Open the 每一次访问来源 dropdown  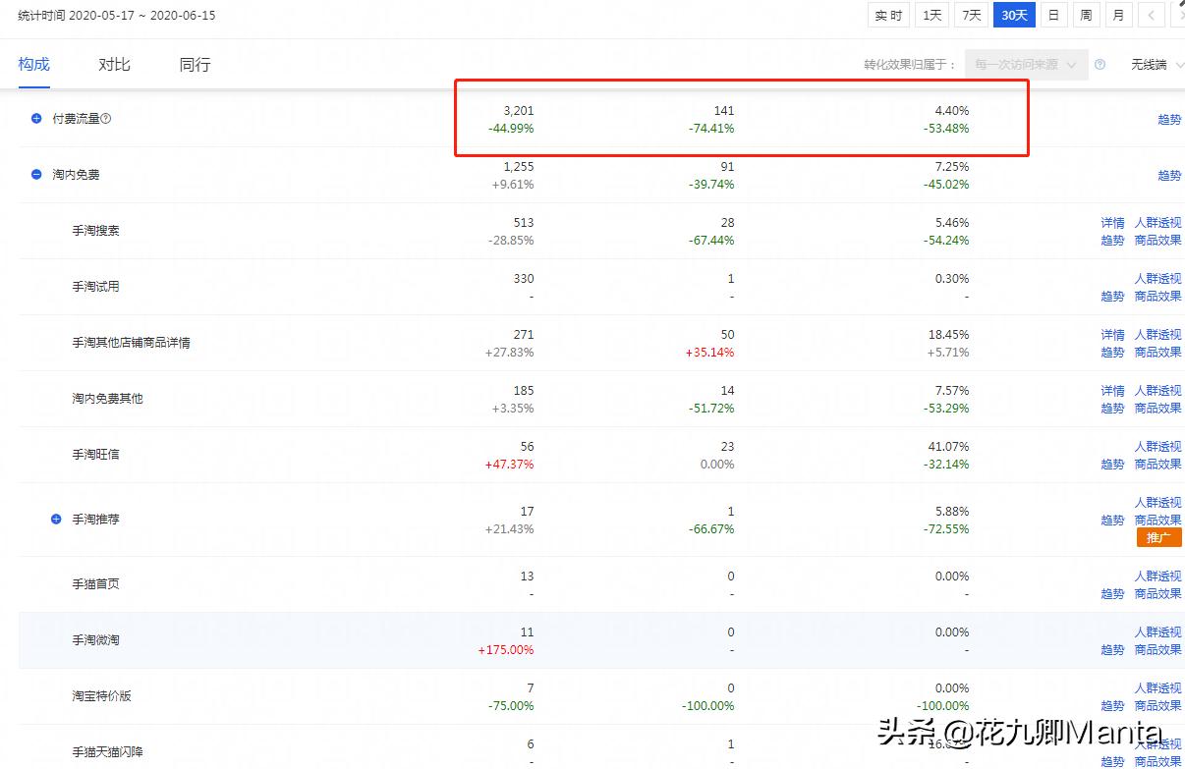click(1027, 65)
